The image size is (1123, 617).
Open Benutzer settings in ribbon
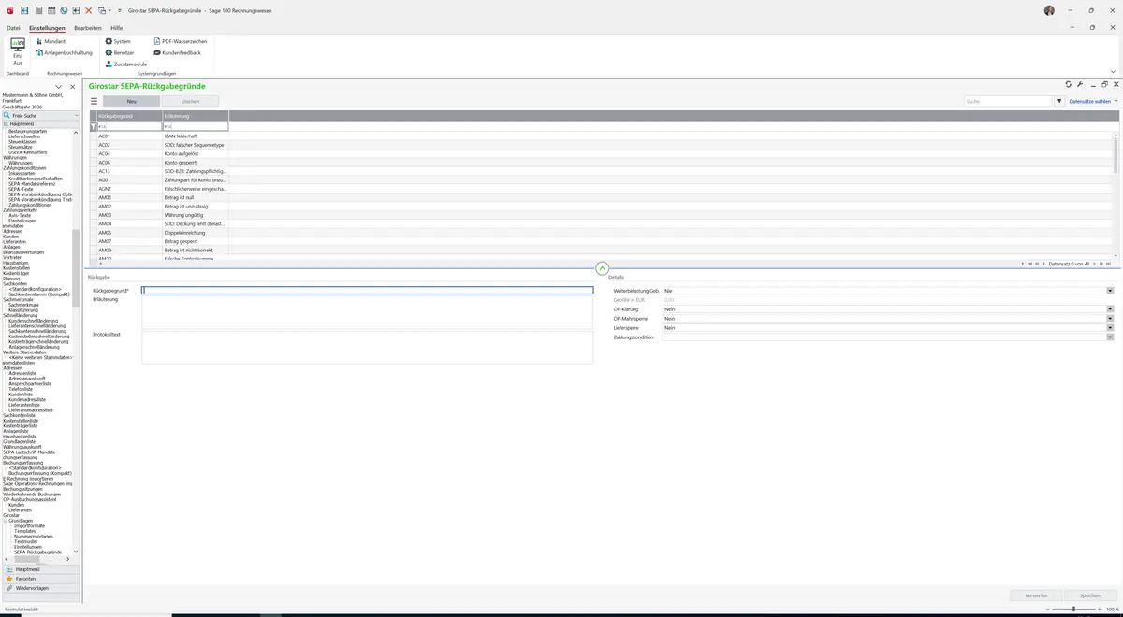point(120,52)
